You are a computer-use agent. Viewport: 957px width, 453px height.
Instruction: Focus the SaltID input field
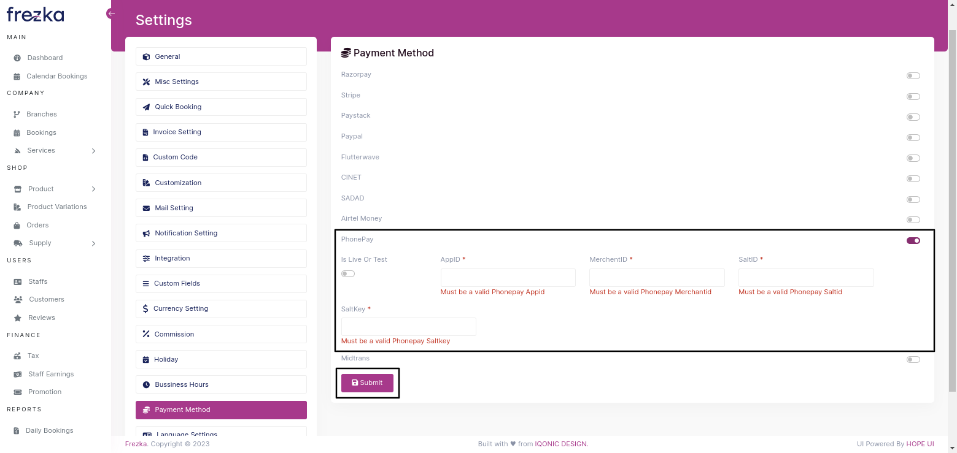pos(806,278)
